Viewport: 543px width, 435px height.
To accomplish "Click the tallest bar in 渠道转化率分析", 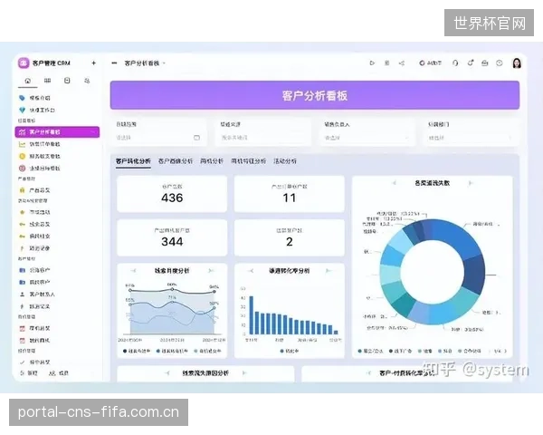I will pyautogui.click(x=252, y=315).
